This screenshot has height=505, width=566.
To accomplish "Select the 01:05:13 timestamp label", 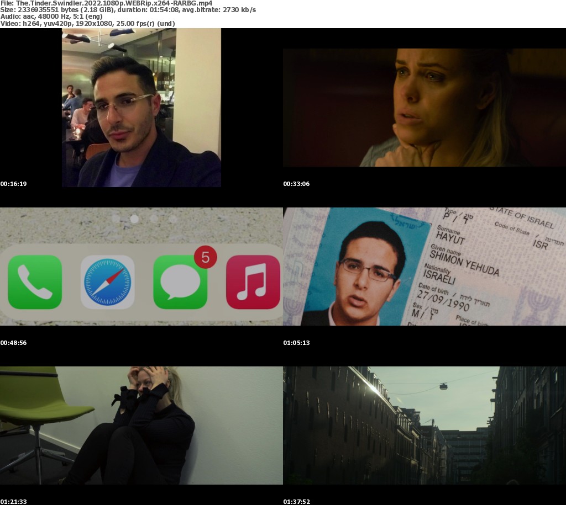I will point(296,343).
